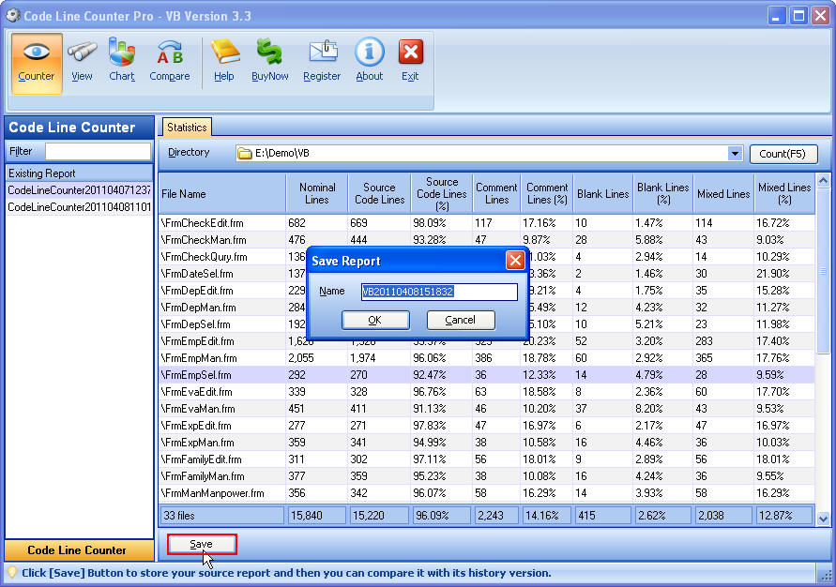Close the Save Report dialog
Image resolution: width=836 pixels, height=587 pixels.
click(515, 261)
